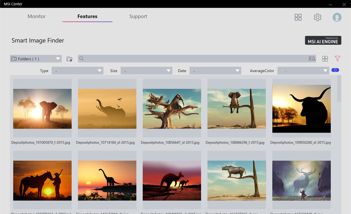Image resolution: width=351 pixels, height=214 pixels.
Task: Select glowing giant deer thumbnail
Action: point(302,180)
